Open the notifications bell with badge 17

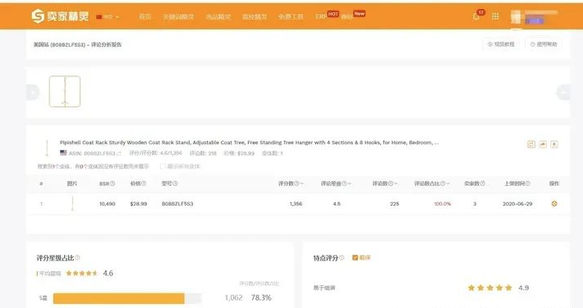(476, 16)
